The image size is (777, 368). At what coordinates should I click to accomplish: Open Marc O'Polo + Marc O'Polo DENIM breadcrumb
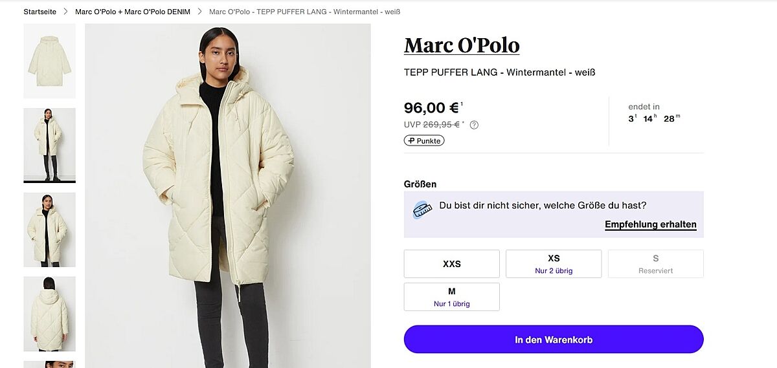click(133, 12)
